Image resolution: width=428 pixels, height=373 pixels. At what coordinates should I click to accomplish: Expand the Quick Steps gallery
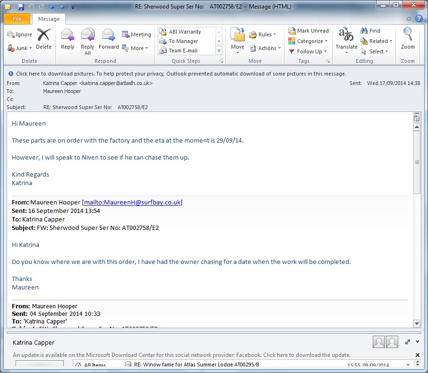coord(219,51)
